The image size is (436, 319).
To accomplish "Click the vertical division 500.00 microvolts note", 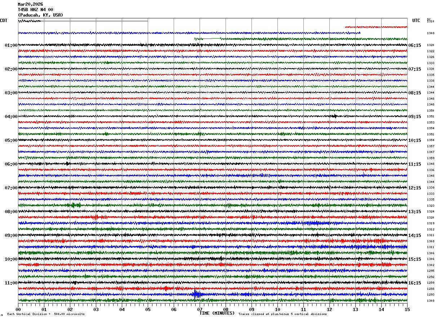I will point(46,314).
